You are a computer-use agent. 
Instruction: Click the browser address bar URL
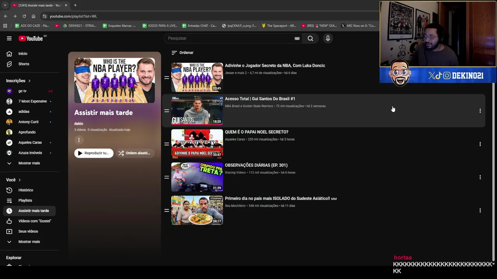click(x=73, y=16)
